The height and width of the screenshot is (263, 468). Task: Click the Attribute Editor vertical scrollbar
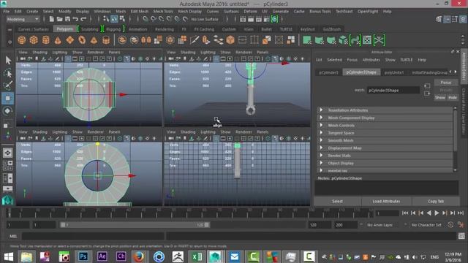(x=455, y=140)
